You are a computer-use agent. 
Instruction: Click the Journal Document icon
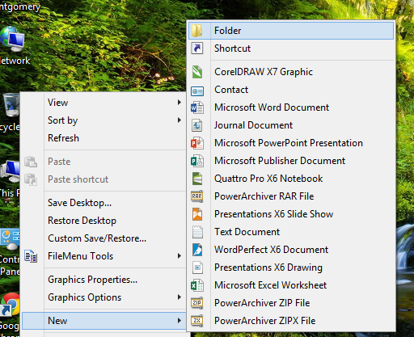197,125
